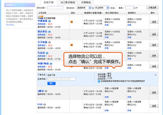The image size is (163, 115).
Task: Open the EMS company link
Action: pos(40,104)
